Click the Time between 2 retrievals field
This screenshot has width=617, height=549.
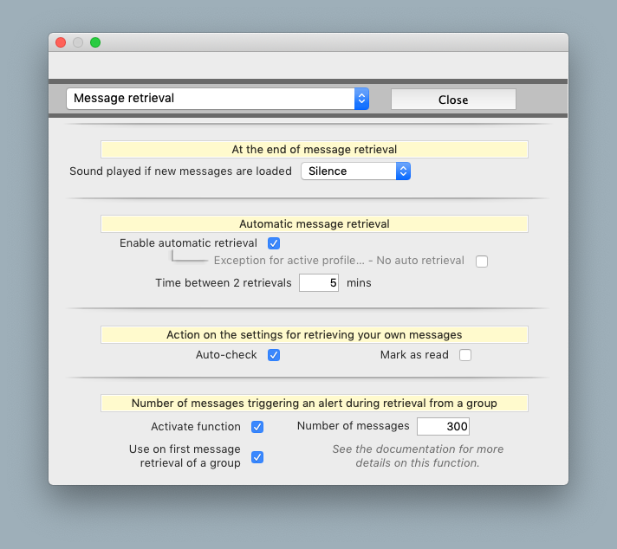[318, 283]
